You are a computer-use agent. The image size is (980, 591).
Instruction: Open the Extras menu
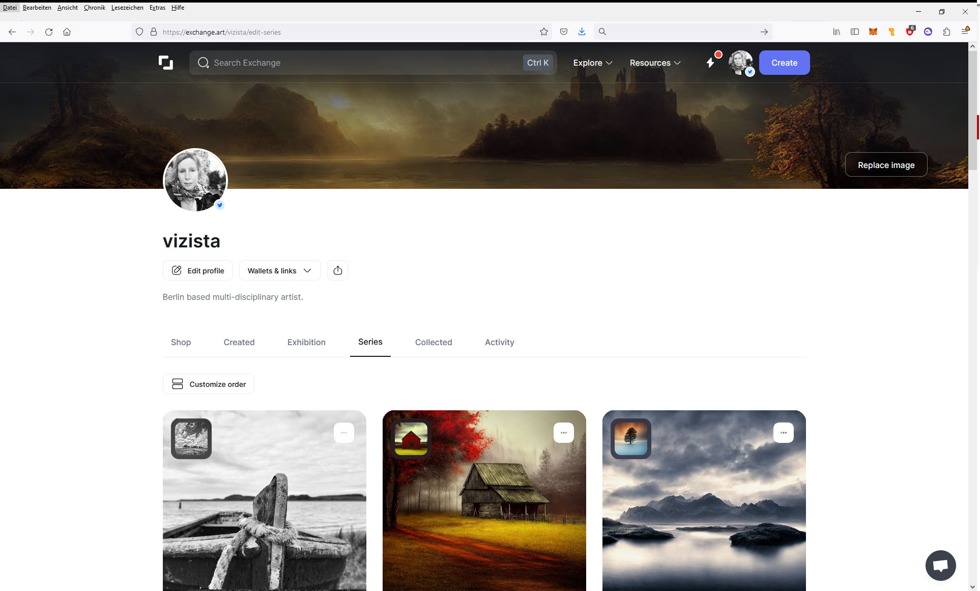pyautogui.click(x=157, y=8)
